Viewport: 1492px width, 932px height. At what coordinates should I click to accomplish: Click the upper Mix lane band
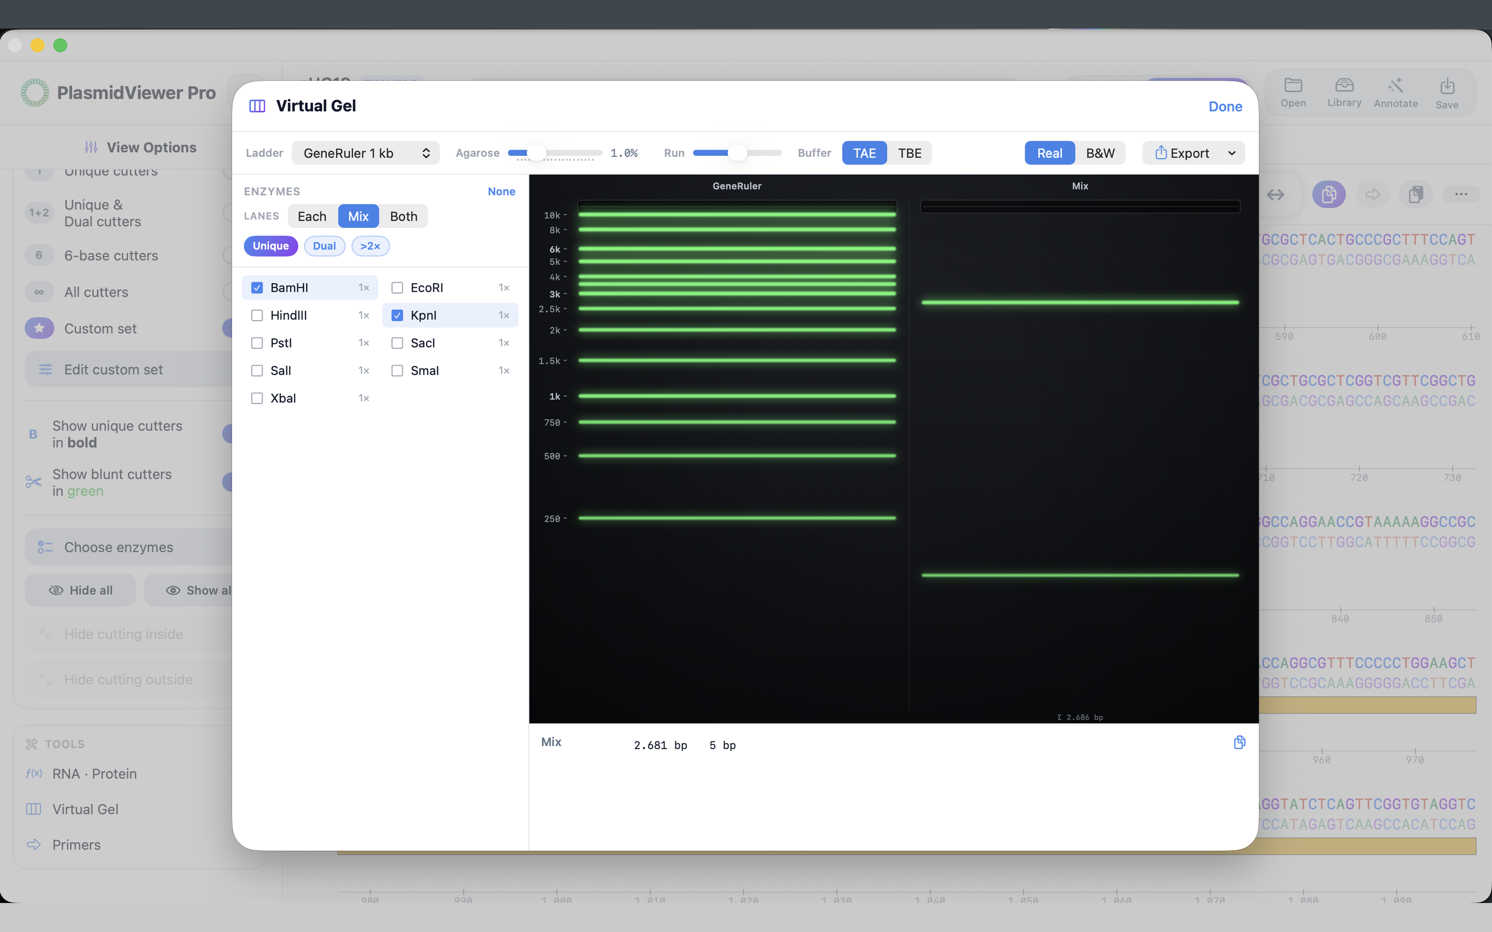click(1080, 303)
